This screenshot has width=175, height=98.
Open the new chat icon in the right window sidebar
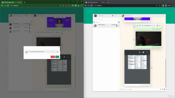point(113,16)
